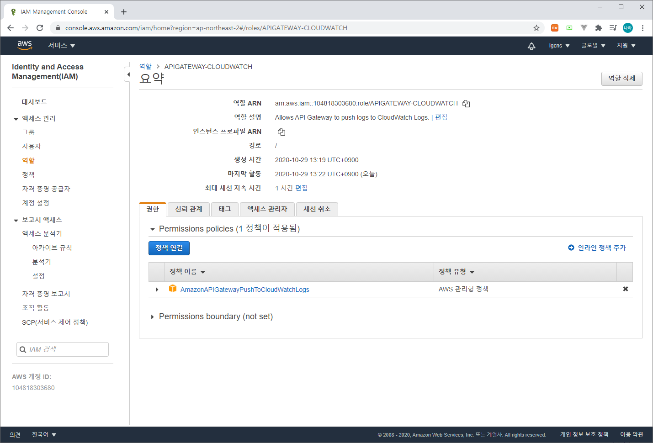Viewport: 653px width, 443px height.
Task: Open the 의견 feedback link
Action: pyautogui.click(x=15, y=435)
